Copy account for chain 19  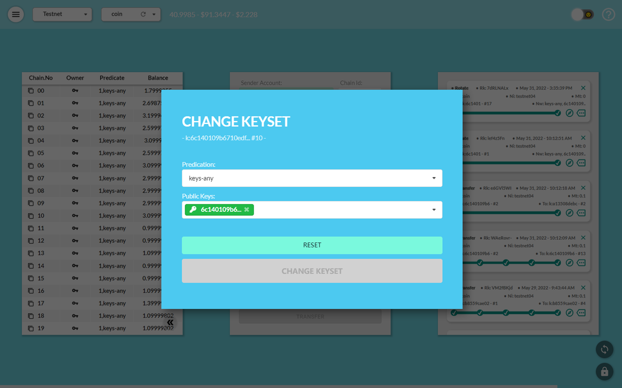click(31, 328)
